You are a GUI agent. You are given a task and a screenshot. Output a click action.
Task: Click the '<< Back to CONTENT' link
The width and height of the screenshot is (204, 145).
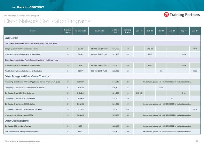pos(28,7)
